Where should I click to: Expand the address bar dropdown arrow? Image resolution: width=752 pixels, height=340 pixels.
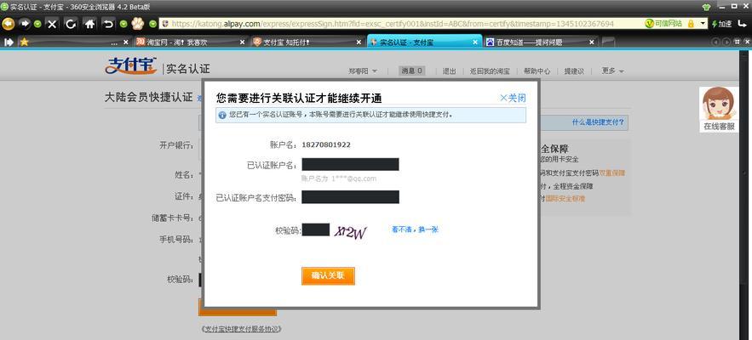703,24
